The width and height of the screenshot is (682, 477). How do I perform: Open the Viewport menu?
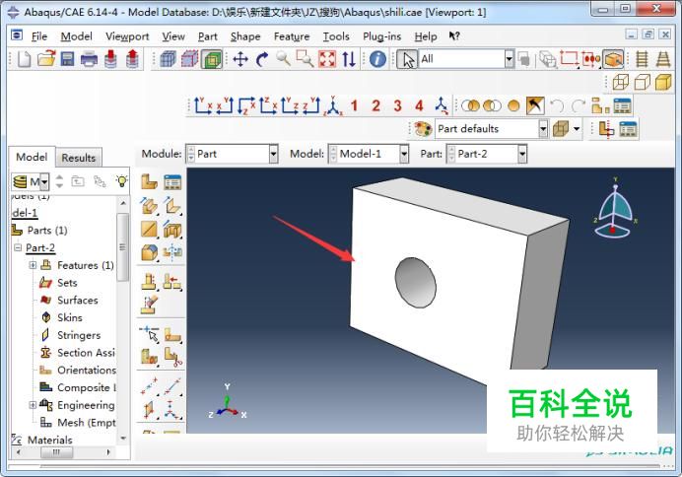[x=127, y=36]
